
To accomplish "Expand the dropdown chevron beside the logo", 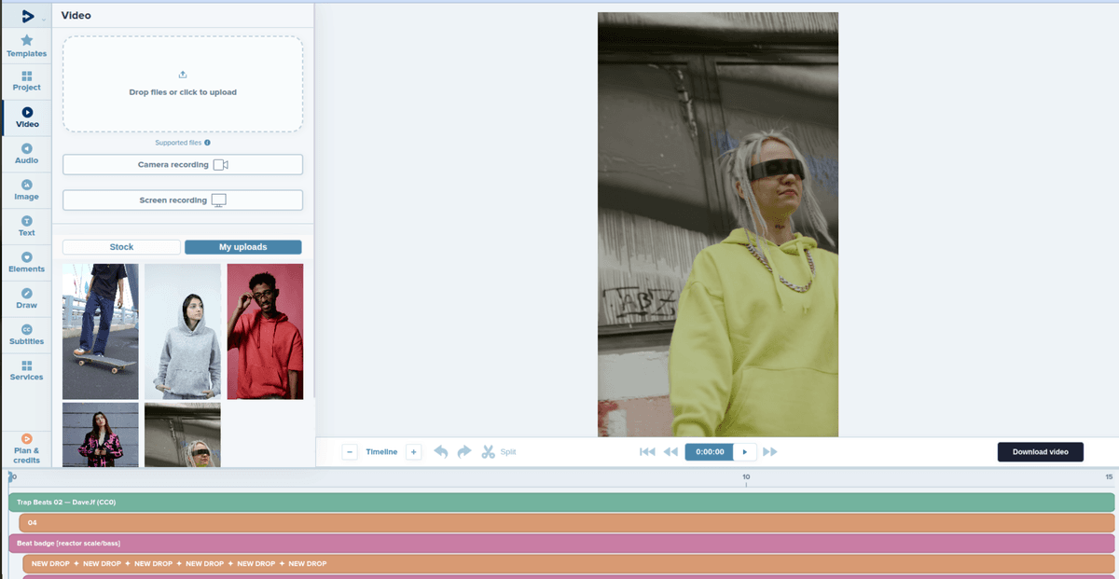I will (x=43, y=19).
